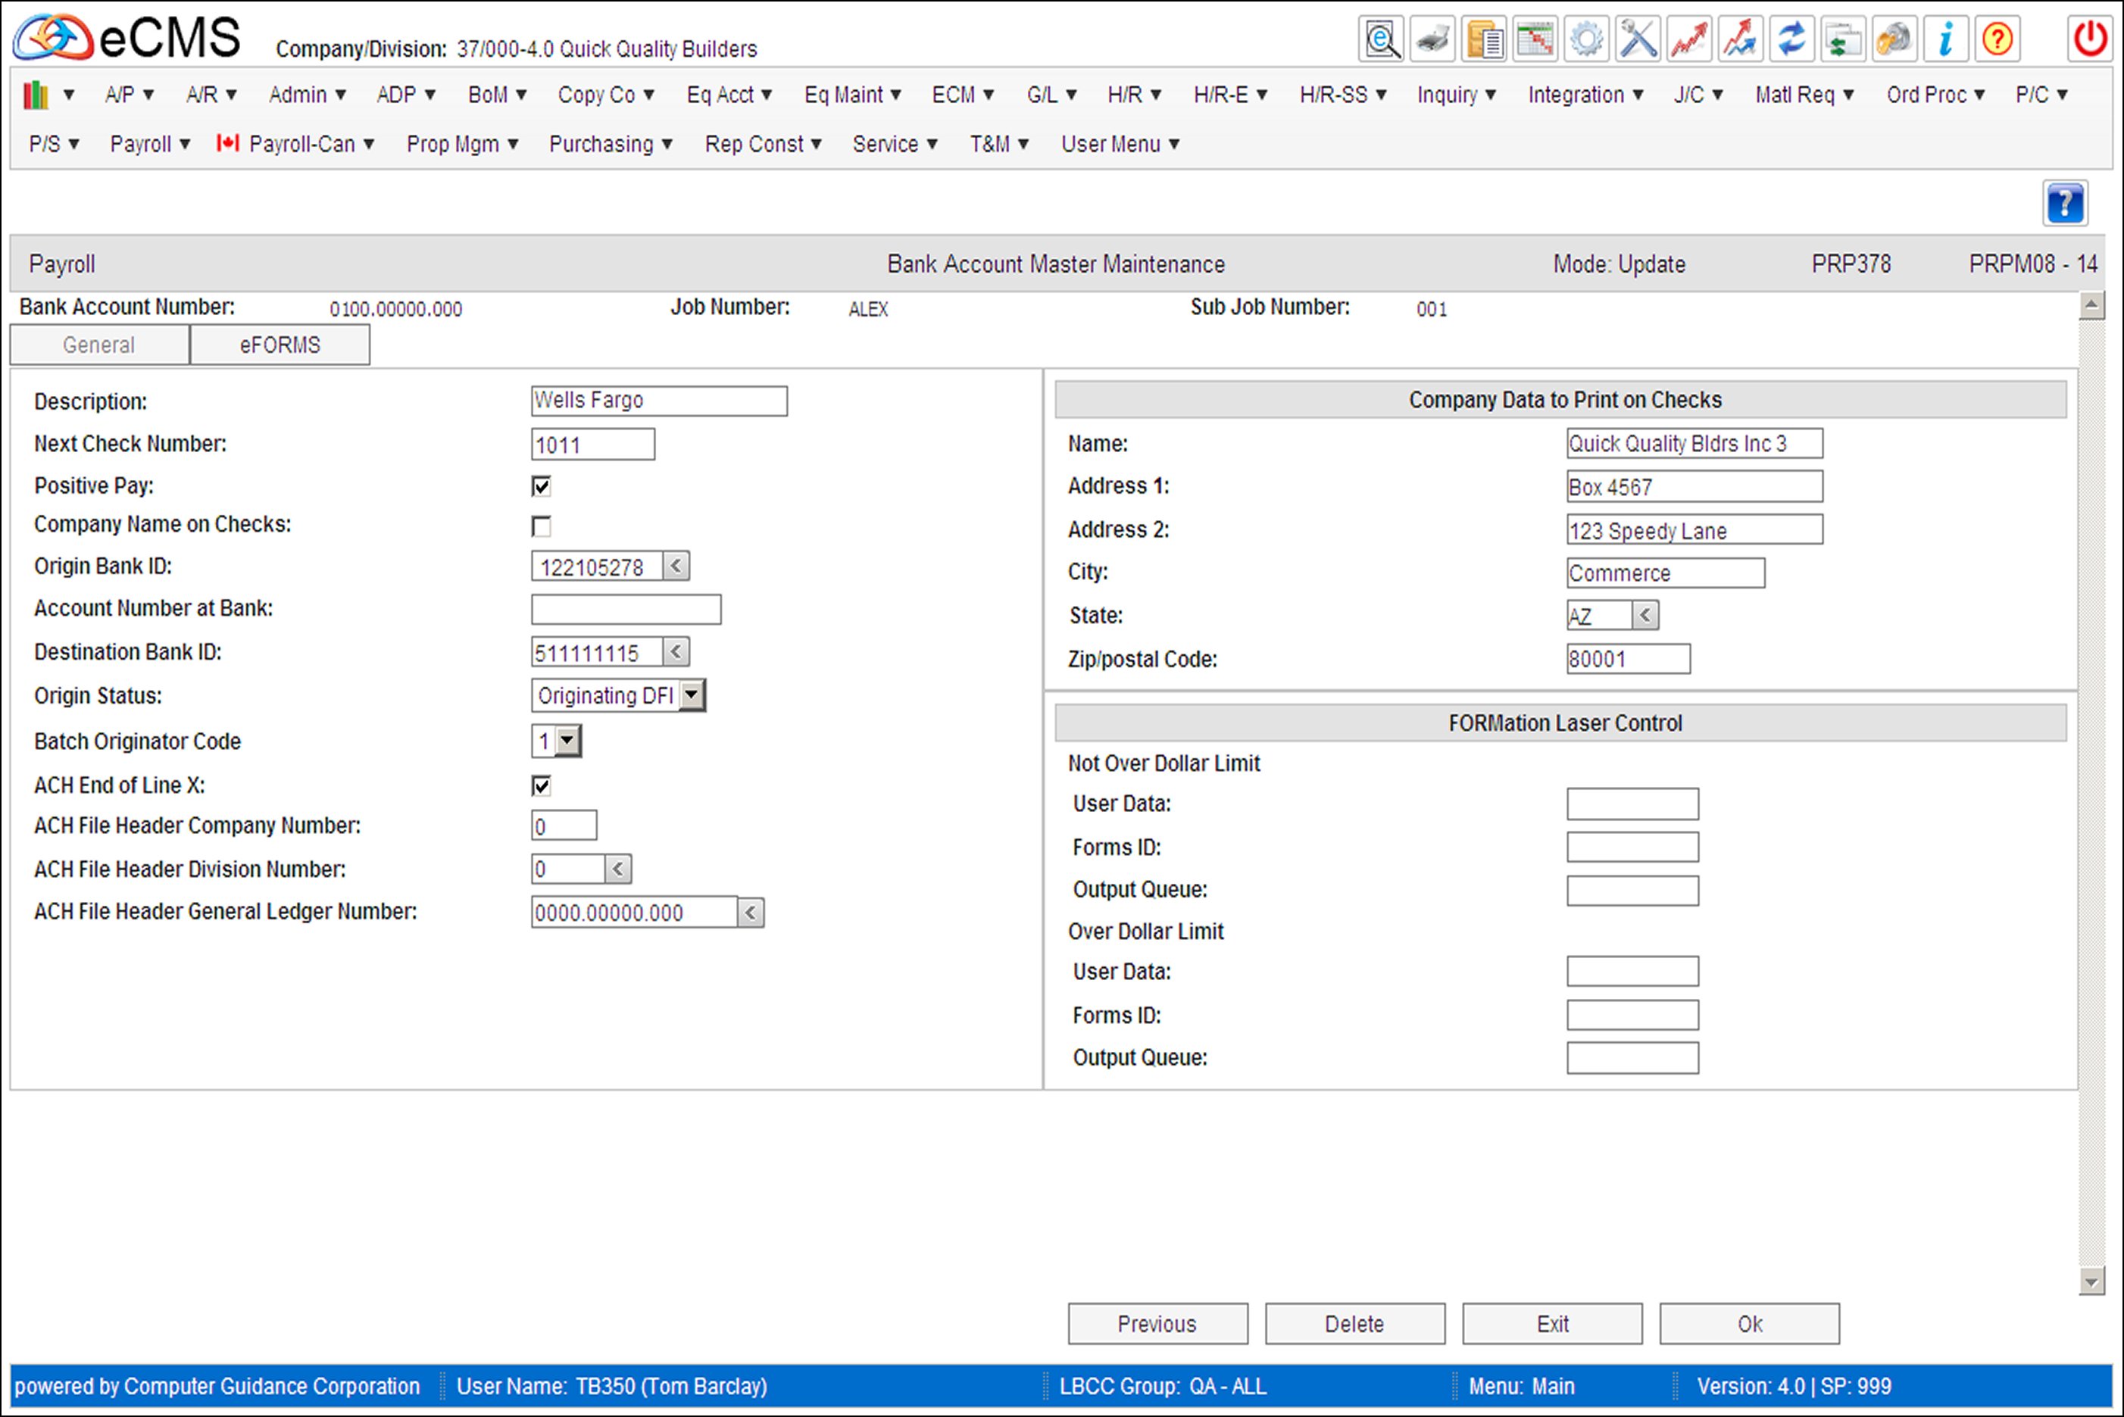Open the A/P menu
This screenshot has width=2124, height=1417.
pos(130,94)
